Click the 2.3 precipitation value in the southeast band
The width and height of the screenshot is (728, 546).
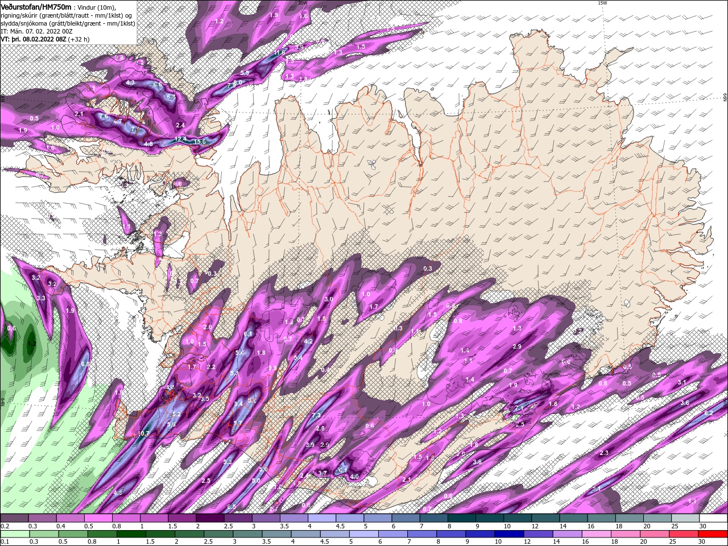click(x=604, y=453)
